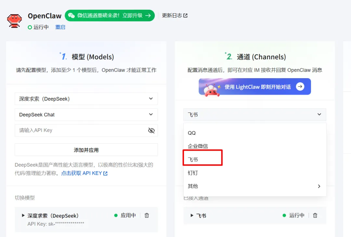
Task: Click the OpenClaw red crab logo
Action: click(14, 21)
